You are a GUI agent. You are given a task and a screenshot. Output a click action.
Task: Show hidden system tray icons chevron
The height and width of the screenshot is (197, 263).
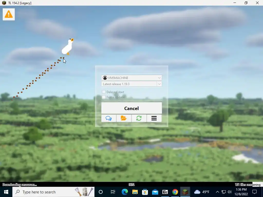pyautogui.click(x=217, y=192)
